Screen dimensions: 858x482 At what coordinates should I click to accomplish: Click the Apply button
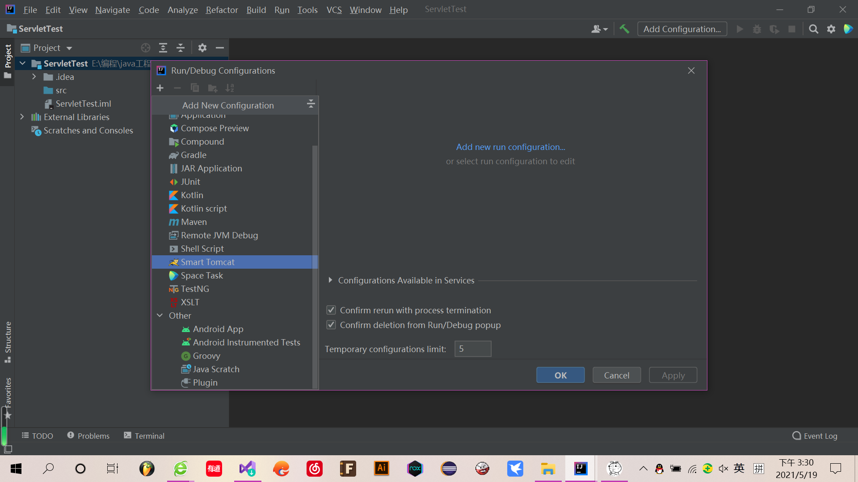coord(673,375)
